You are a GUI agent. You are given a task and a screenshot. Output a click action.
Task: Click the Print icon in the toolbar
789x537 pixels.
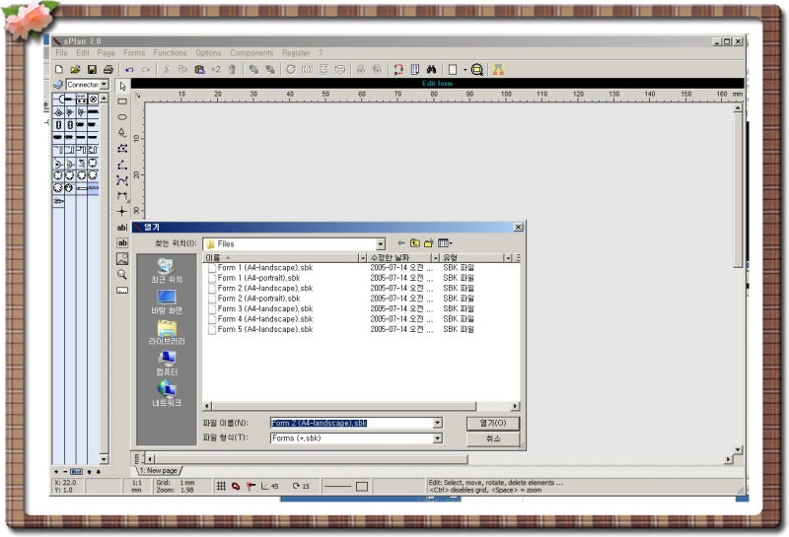108,69
